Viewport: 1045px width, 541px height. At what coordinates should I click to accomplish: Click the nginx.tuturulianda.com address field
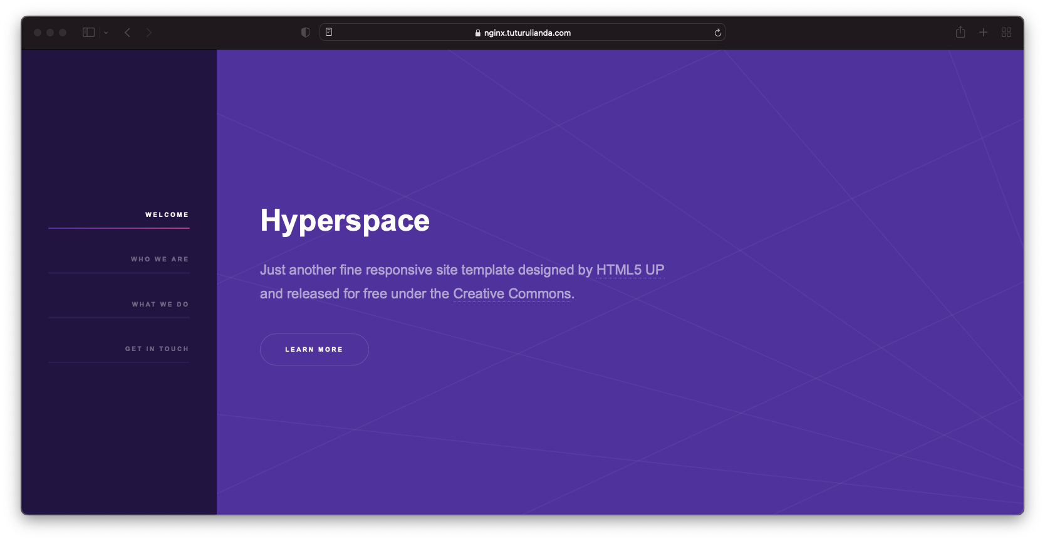[x=522, y=33]
